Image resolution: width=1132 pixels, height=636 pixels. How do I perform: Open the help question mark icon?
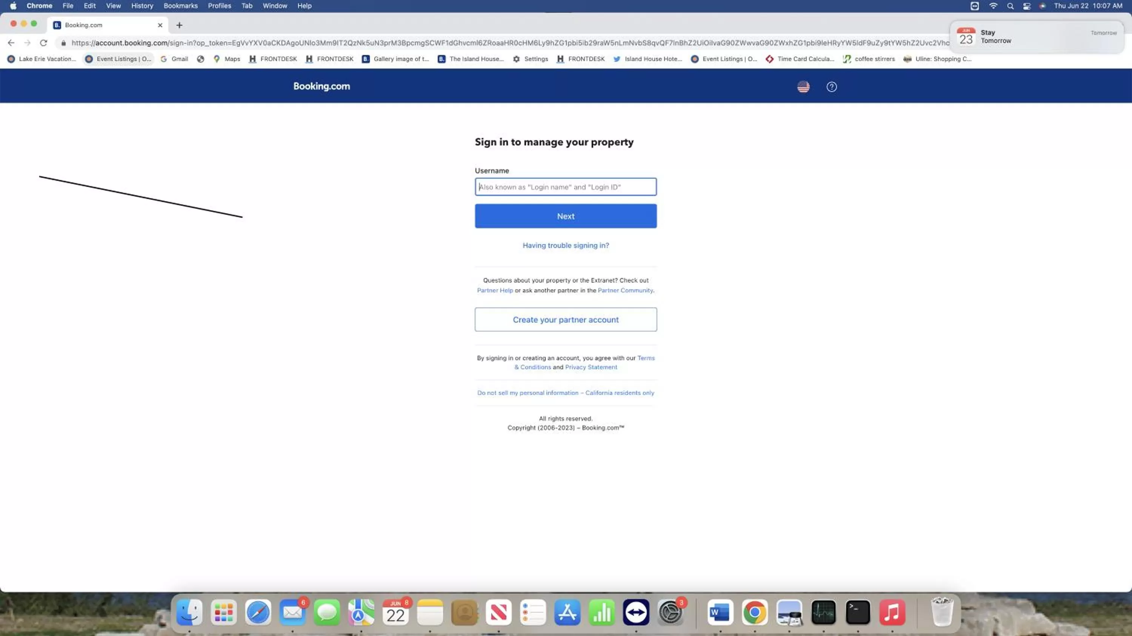point(831,87)
